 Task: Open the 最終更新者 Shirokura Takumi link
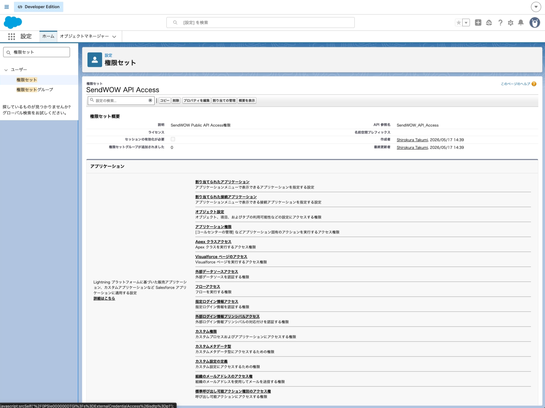tap(412, 147)
